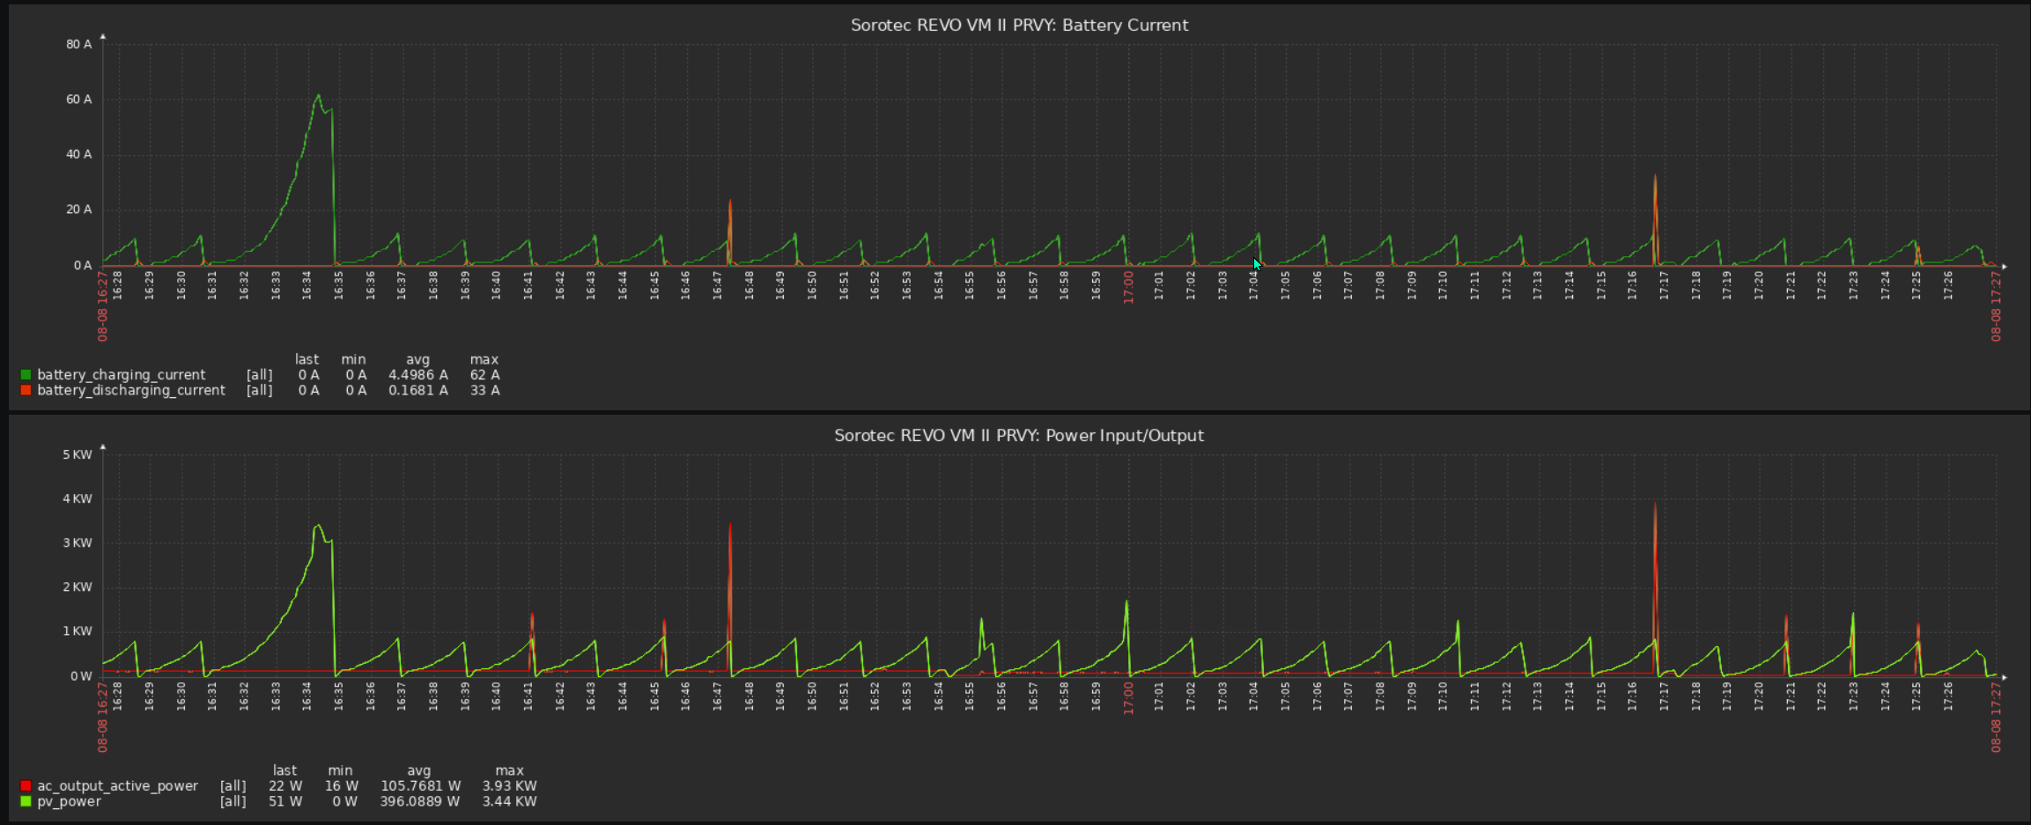This screenshot has width=2031, height=825.
Task: Click the 17:17 time tick in Power Input/Output graph
Action: pos(1665,696)
